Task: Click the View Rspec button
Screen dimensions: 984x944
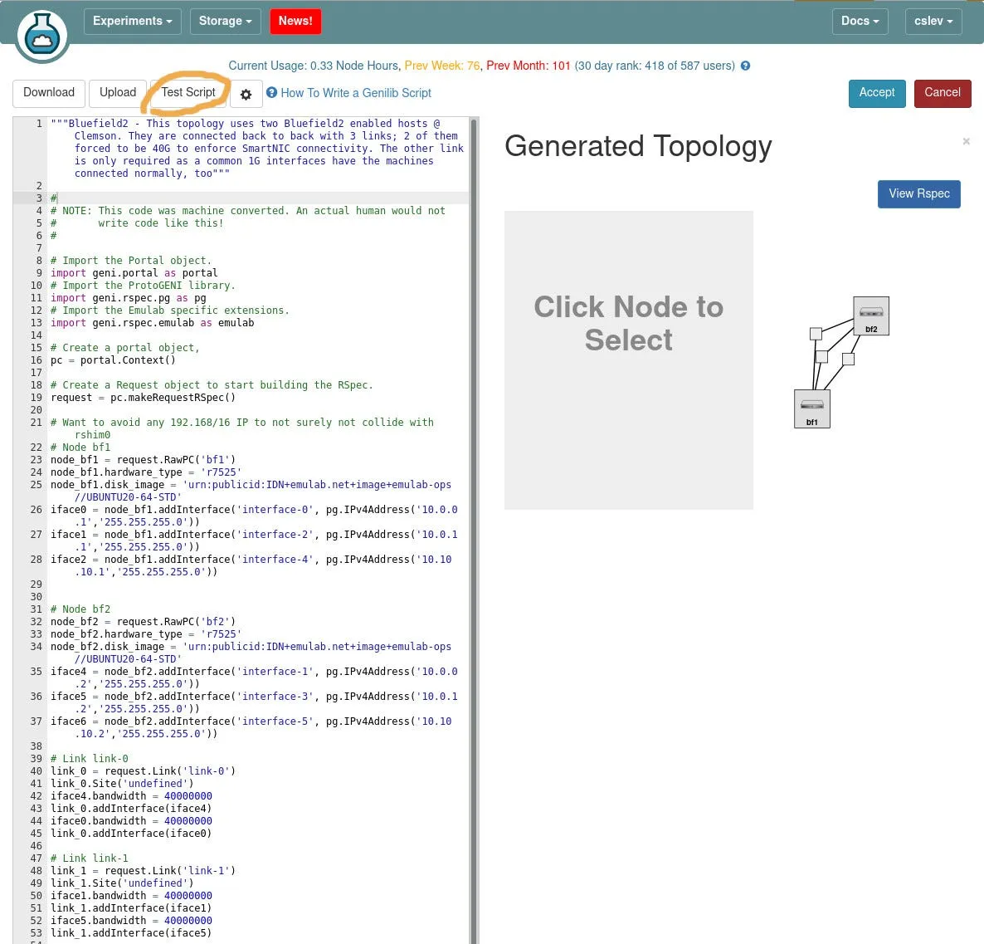Action: pos(918,194)
